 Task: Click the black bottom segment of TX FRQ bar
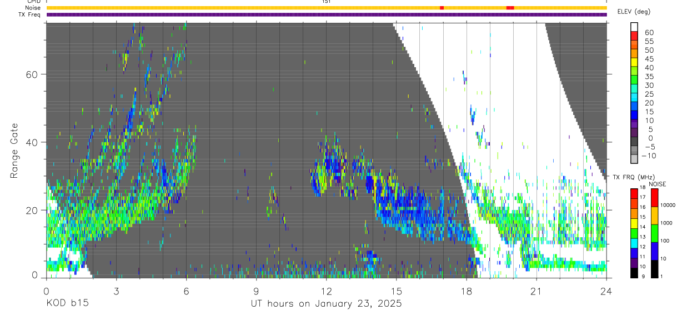pos(634,273)
